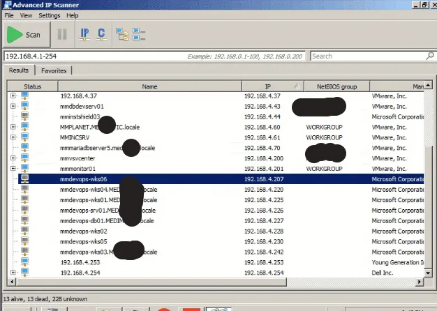The height and width of the screenshot is (311, 437).
Task: Sort by the IP column header
Action: click(x=273, y=86)
